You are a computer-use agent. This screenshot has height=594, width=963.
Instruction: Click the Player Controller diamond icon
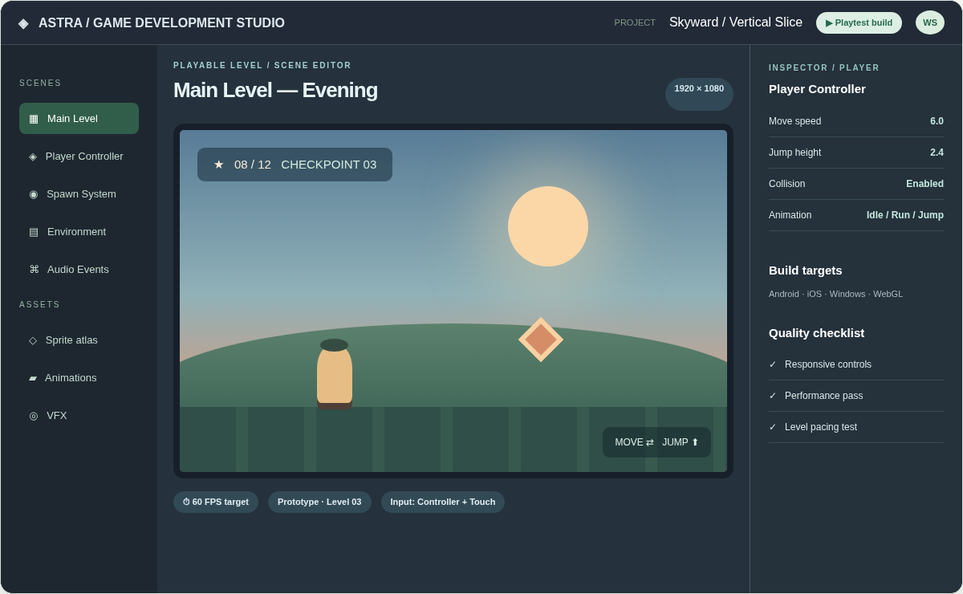tap(33, 156)
